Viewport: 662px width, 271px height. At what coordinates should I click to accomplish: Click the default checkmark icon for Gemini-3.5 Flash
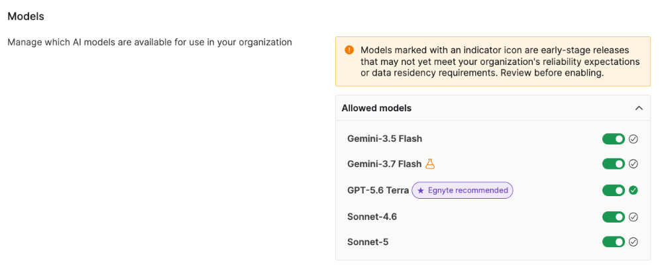click(x=633, y=139)
